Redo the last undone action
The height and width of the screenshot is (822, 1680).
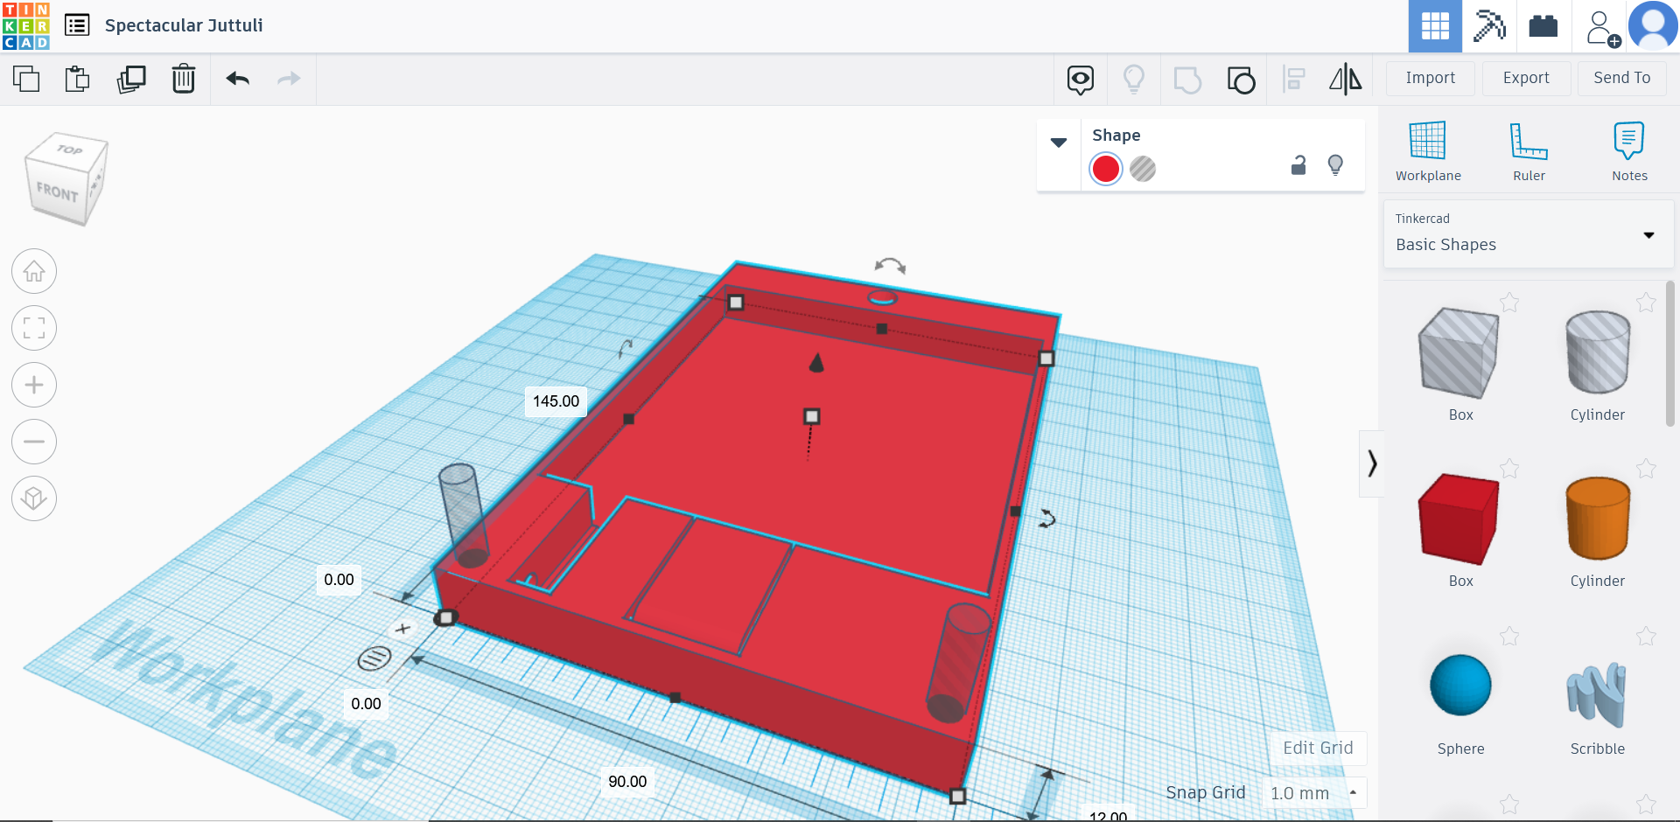[x=289, y=79]
